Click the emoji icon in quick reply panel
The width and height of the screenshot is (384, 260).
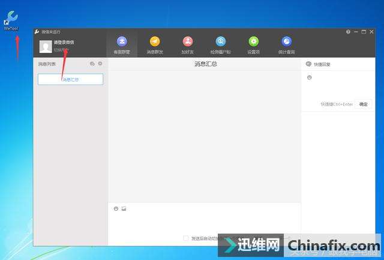pos(309,77)
